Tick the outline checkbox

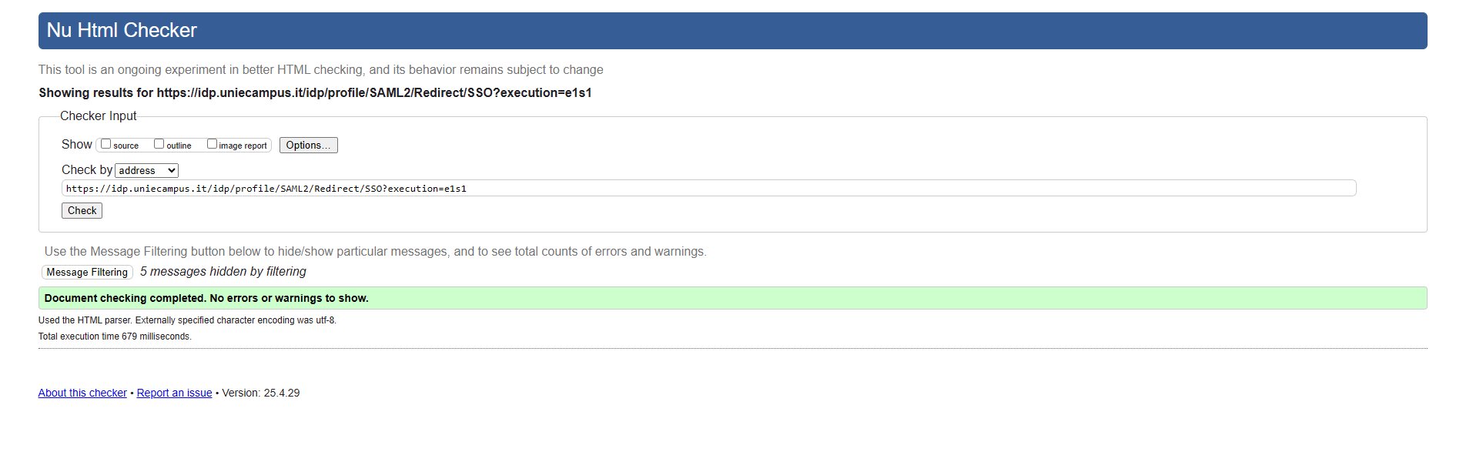[x=159, y=144]
